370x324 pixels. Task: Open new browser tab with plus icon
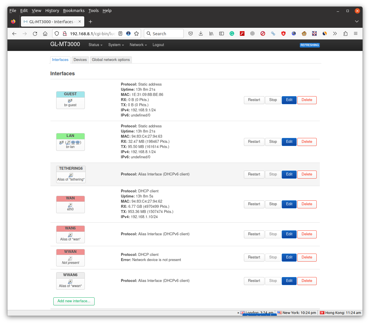click(x=91, y=22)
